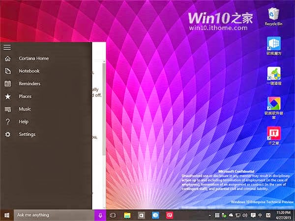The height and width of the screenshot is (221, 295).
Task: Open Task View from the taskbar
Action: point(113,215)
